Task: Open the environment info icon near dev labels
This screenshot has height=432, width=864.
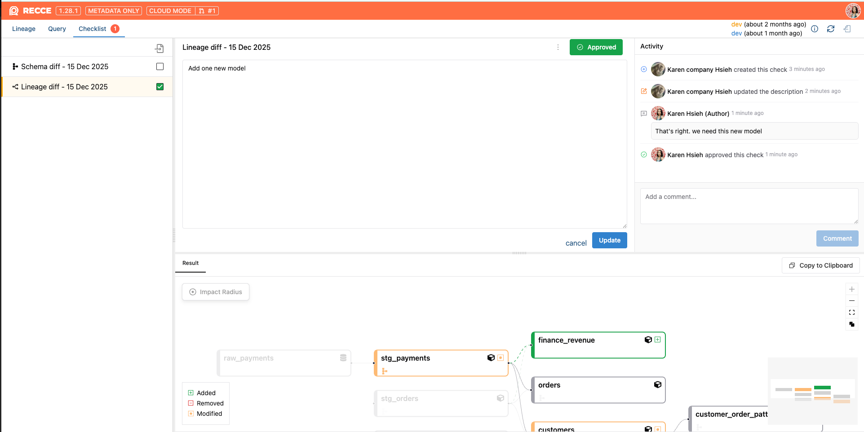Action: pos(815,29)
